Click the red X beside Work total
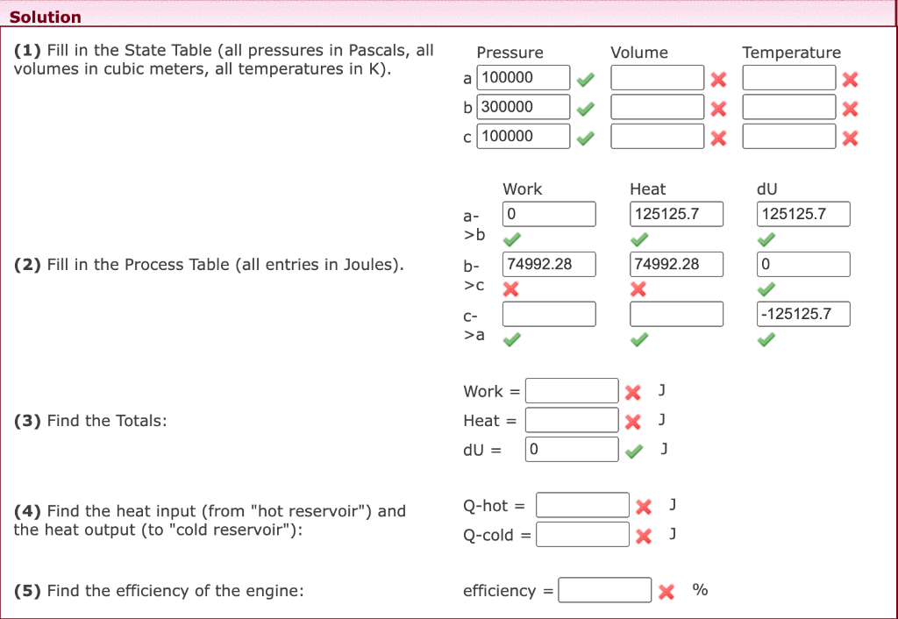898x619 pixels. [x=633, y=392]
